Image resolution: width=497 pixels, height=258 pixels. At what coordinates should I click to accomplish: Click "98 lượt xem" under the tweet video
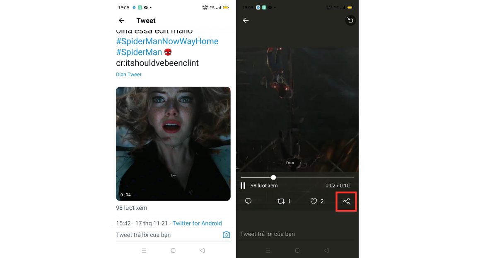pyautogui.click(x=131, y=208)
